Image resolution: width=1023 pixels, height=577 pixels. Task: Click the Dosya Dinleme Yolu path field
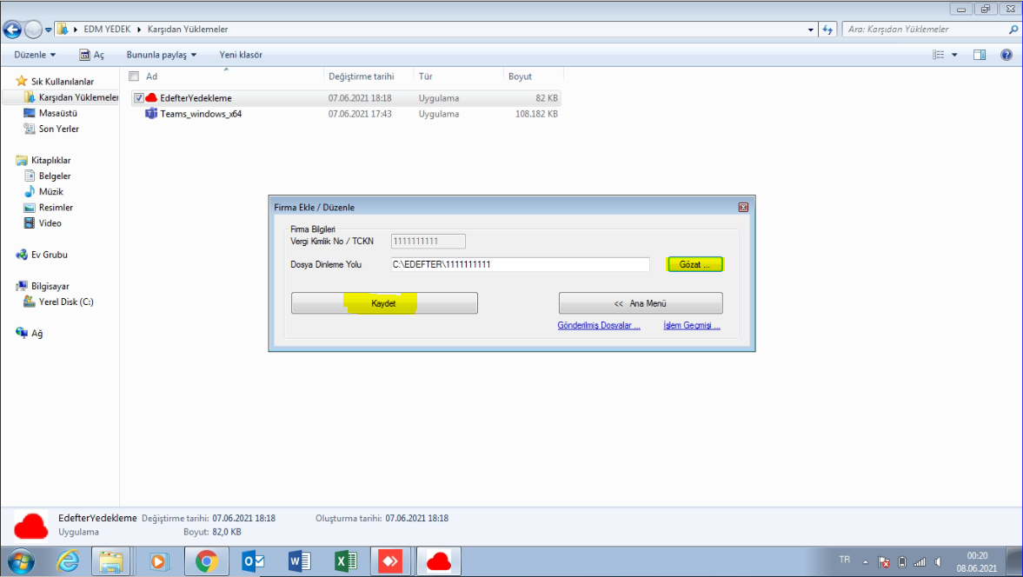click(x=520, y=264)
